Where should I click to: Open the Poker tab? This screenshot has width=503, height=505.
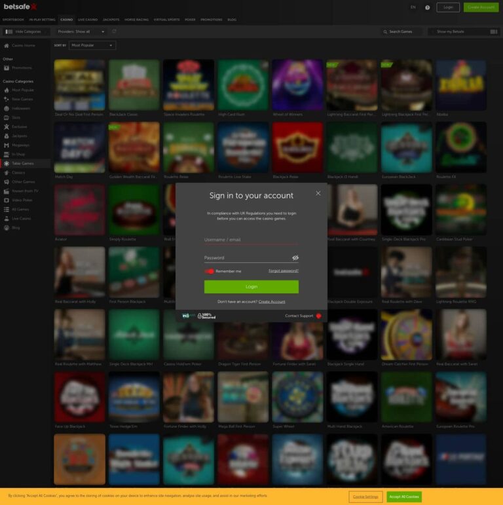tap(190, 20)
